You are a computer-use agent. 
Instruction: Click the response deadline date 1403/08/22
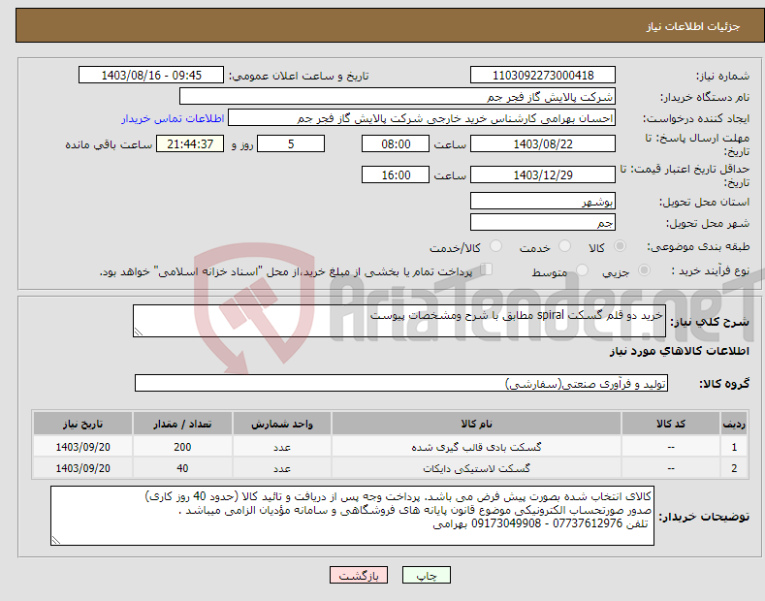point(543,143)
